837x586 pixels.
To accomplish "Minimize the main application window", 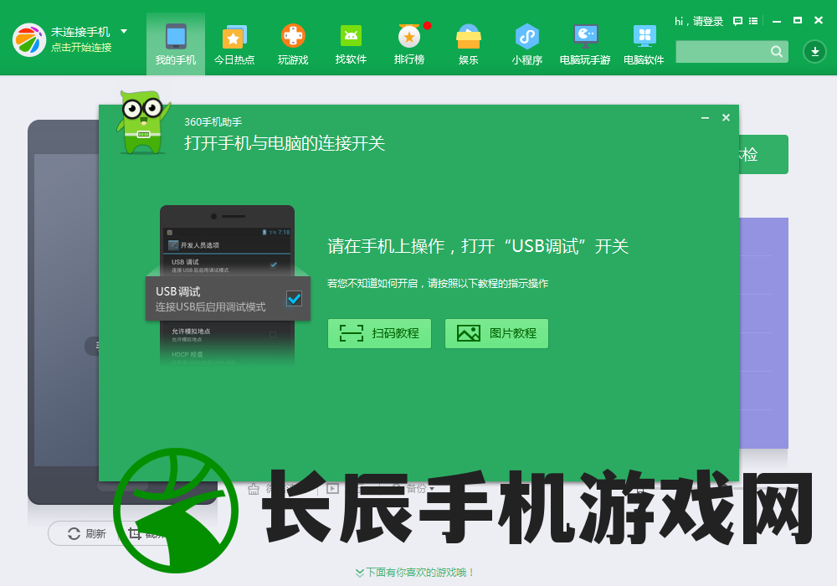I will [777, 21].
